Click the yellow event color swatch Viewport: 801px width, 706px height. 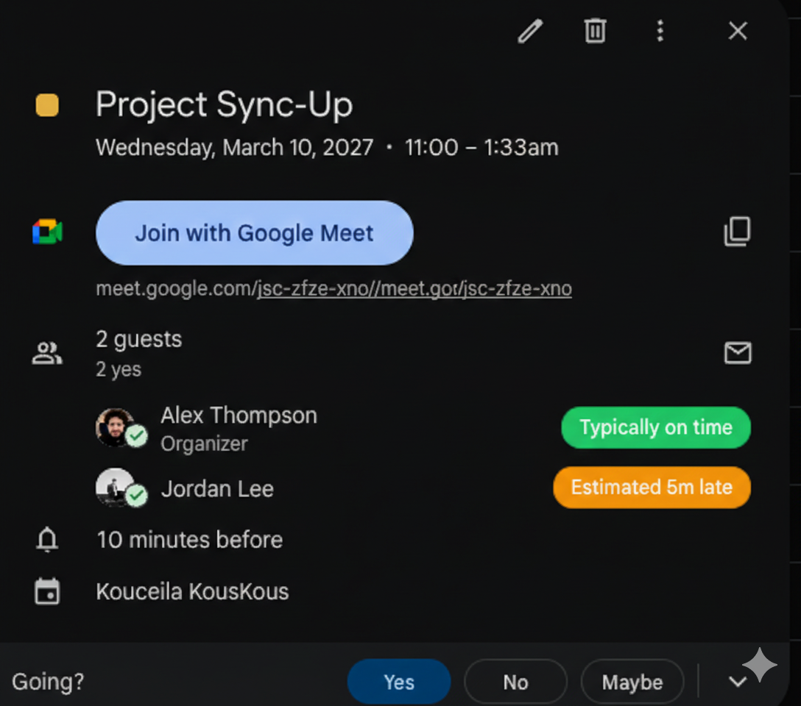(x=47, y=105)
